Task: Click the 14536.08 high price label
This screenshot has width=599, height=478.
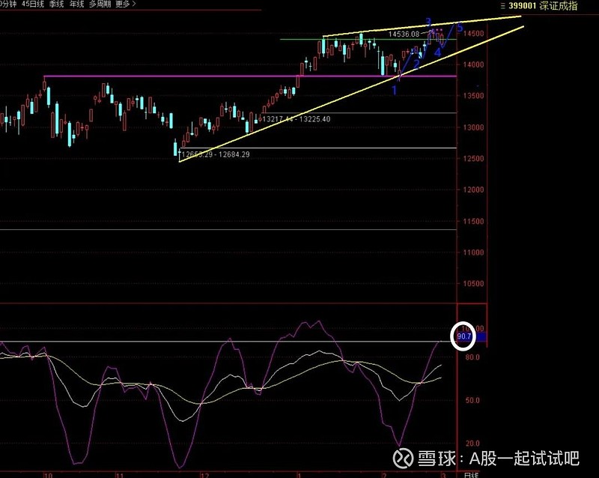Action: 404,34
